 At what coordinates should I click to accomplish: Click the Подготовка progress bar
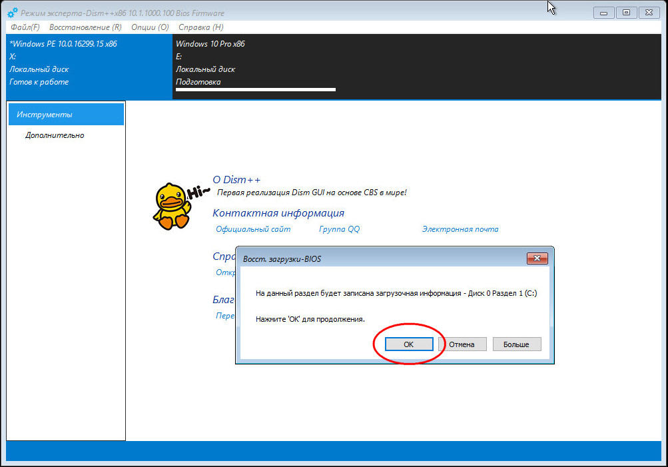[x=256, y=90]
